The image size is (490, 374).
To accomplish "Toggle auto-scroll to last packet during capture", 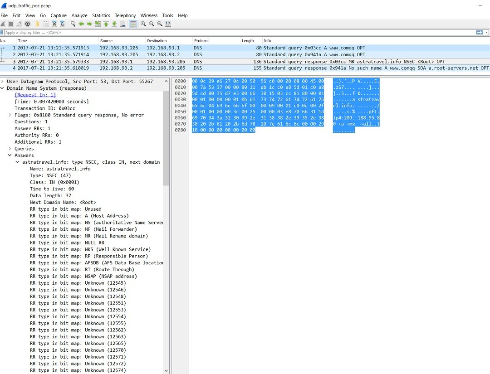I will pos(122,24).
